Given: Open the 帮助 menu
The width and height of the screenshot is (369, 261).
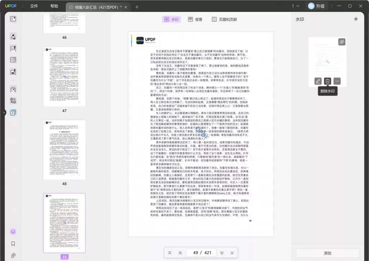Looking at the screenshot, I should [x=54, y=6].
